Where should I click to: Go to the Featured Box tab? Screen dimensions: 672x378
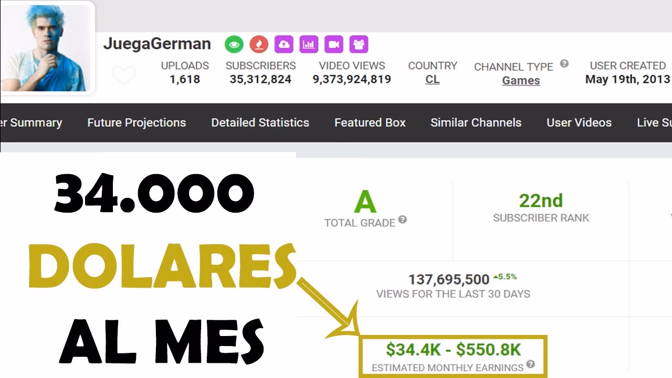[370, 123]
